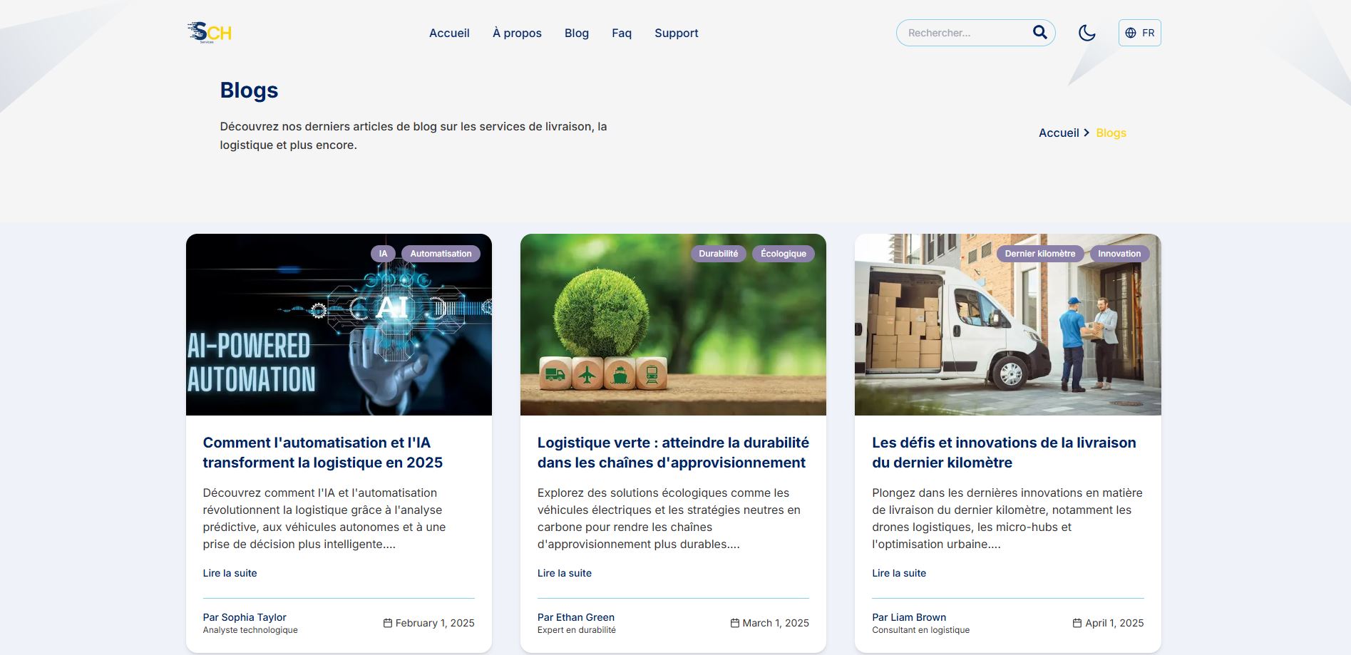The height and width of the screenshot is (655, 1351).
Task: Choose the Dernier kilomètre tag
Action: click(x=1040, y=254)
